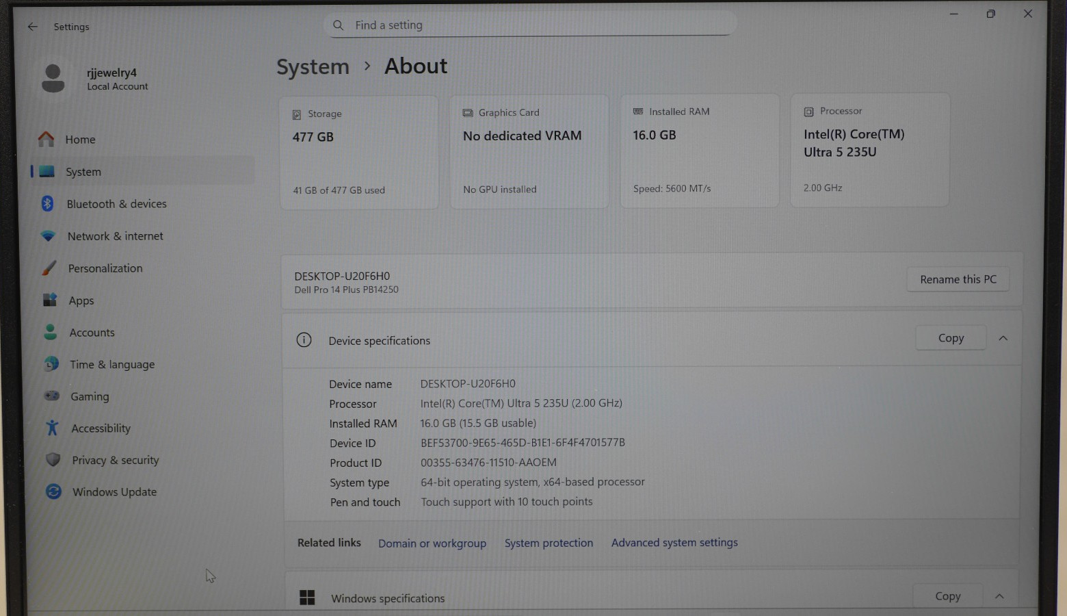Screen dimensions: 1067x616
Task: Click the Processor chip icon
Action: point(808,112)
